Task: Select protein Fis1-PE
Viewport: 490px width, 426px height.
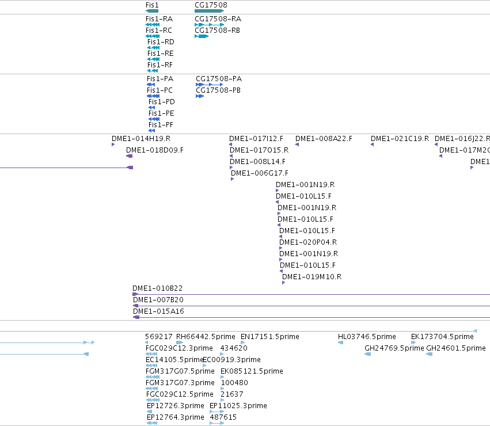Action: (161, 113)
